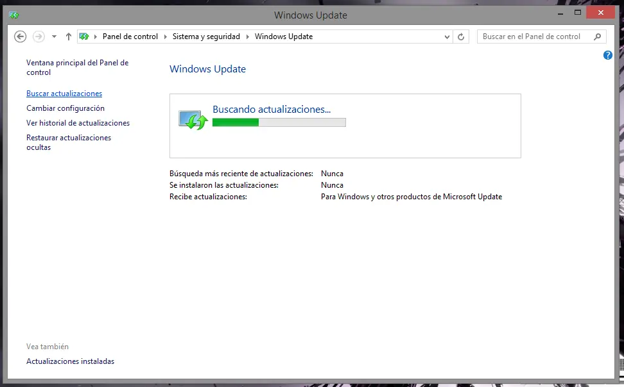
Task: Open Sistema y seguridad breadcrumb
Action: pos(206,37)
